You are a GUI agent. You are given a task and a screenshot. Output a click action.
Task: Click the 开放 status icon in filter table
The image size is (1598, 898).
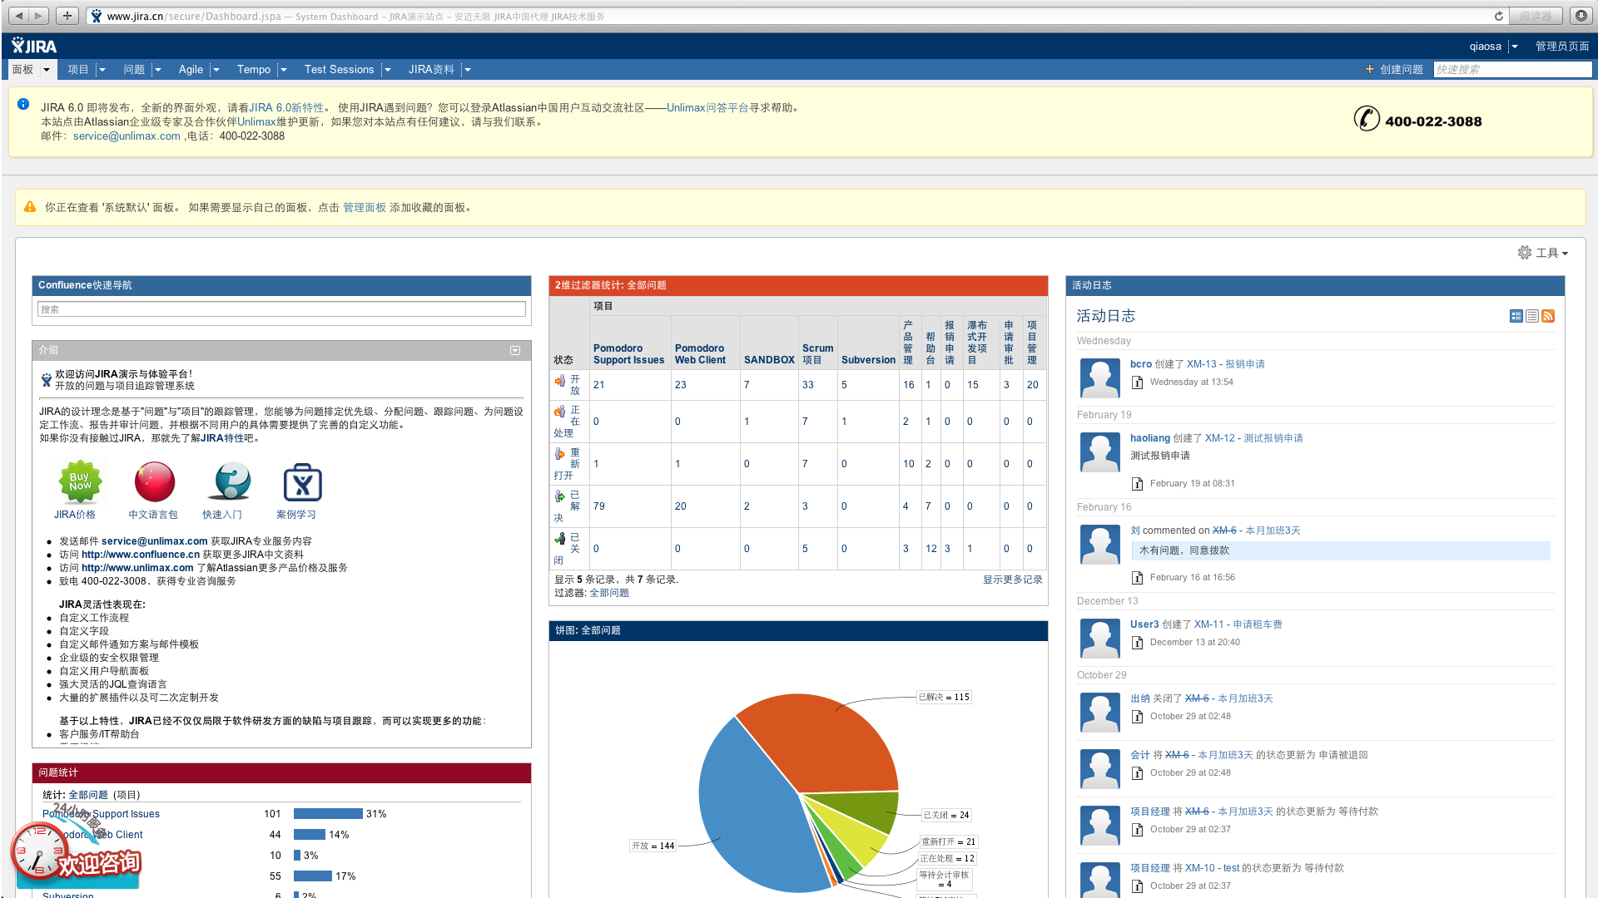(560, 381)
